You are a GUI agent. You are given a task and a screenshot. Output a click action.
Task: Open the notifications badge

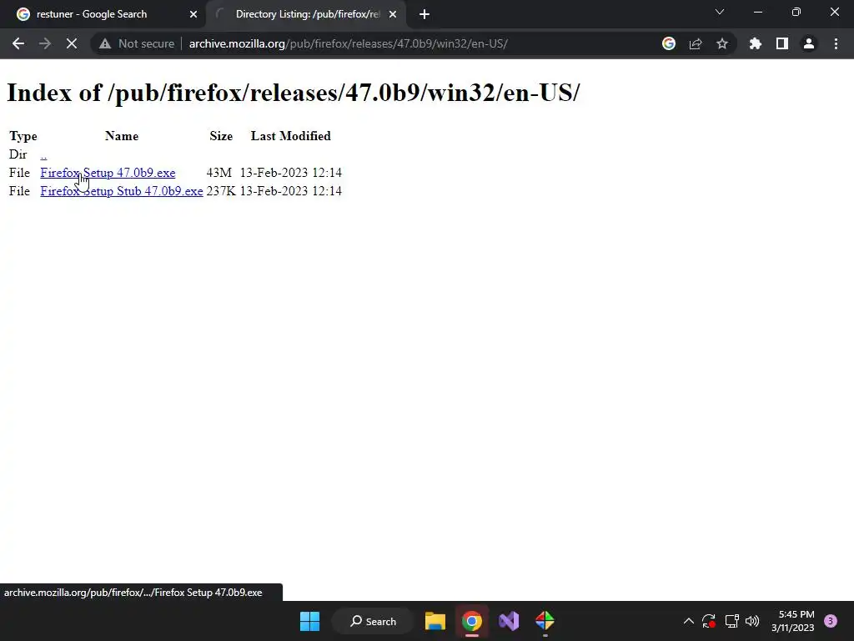tap(831, 621)
